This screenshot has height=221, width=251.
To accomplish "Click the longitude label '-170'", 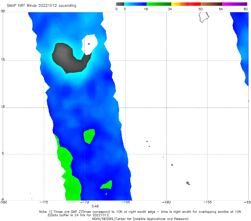I will click(x=84, y=202).
